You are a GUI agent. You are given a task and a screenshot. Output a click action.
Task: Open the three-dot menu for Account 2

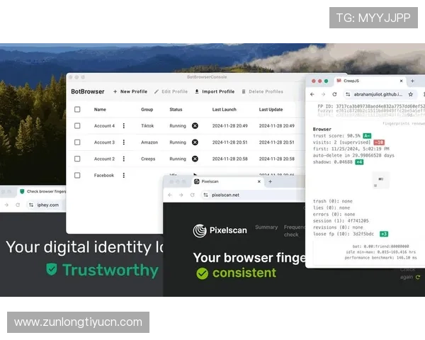(x=123, y=159)
